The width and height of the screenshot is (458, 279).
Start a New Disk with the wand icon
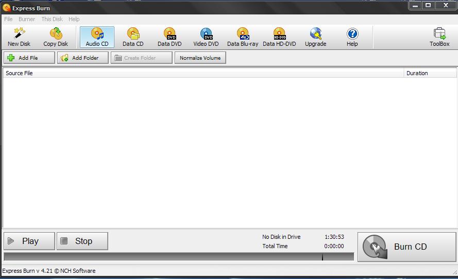click(x=19, y=38)
